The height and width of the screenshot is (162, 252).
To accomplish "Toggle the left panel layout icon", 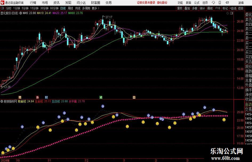I will click(x=2, y=8).
